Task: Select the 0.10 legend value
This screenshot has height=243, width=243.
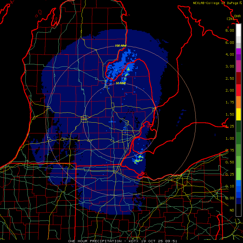Action: (230, 186)
